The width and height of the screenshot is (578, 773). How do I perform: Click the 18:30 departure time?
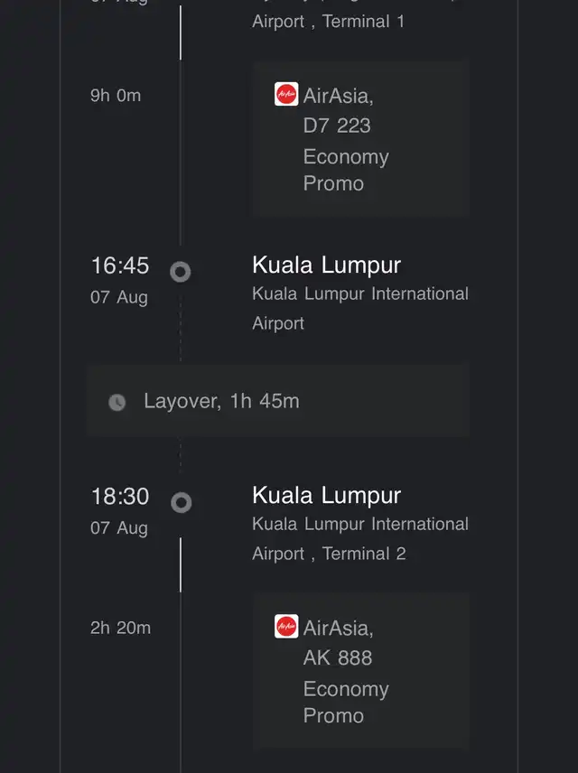(120, 496)
